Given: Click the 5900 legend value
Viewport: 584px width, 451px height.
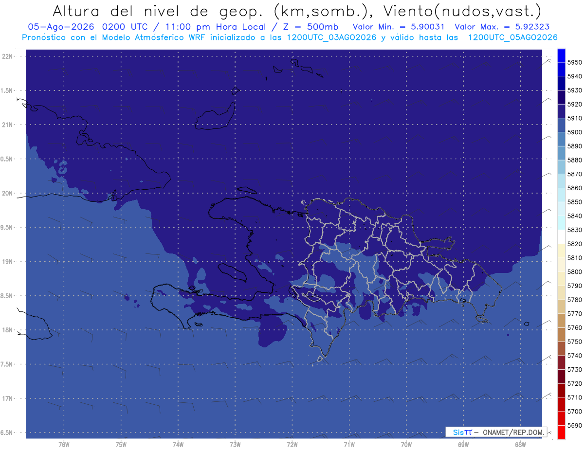Looking at the screenshot, I should coord(575,132).
